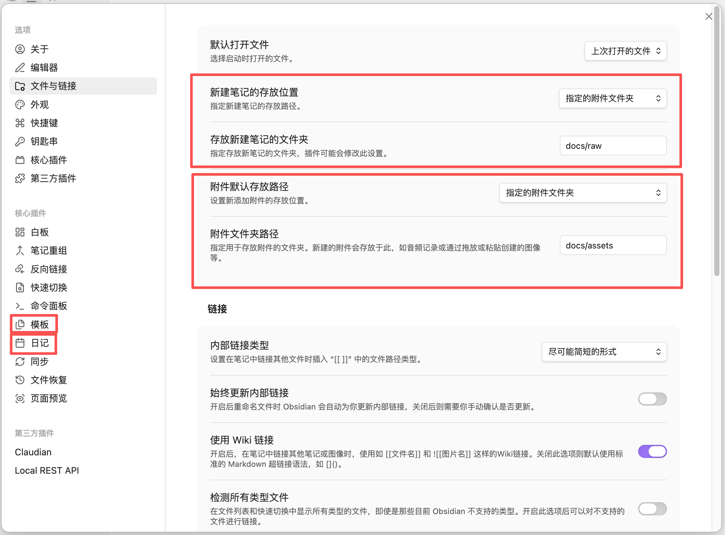Screen dimensions: 725x535
Task: Expand the 内部链接类型 dropdown
Action: [x=604, y=352]
